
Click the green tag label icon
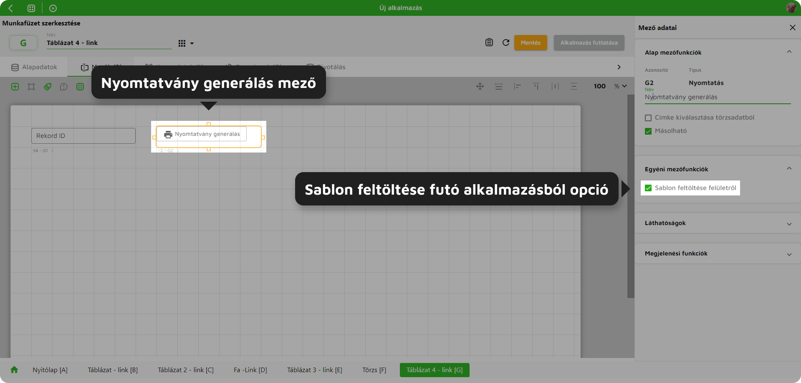(x=48, y=87)
